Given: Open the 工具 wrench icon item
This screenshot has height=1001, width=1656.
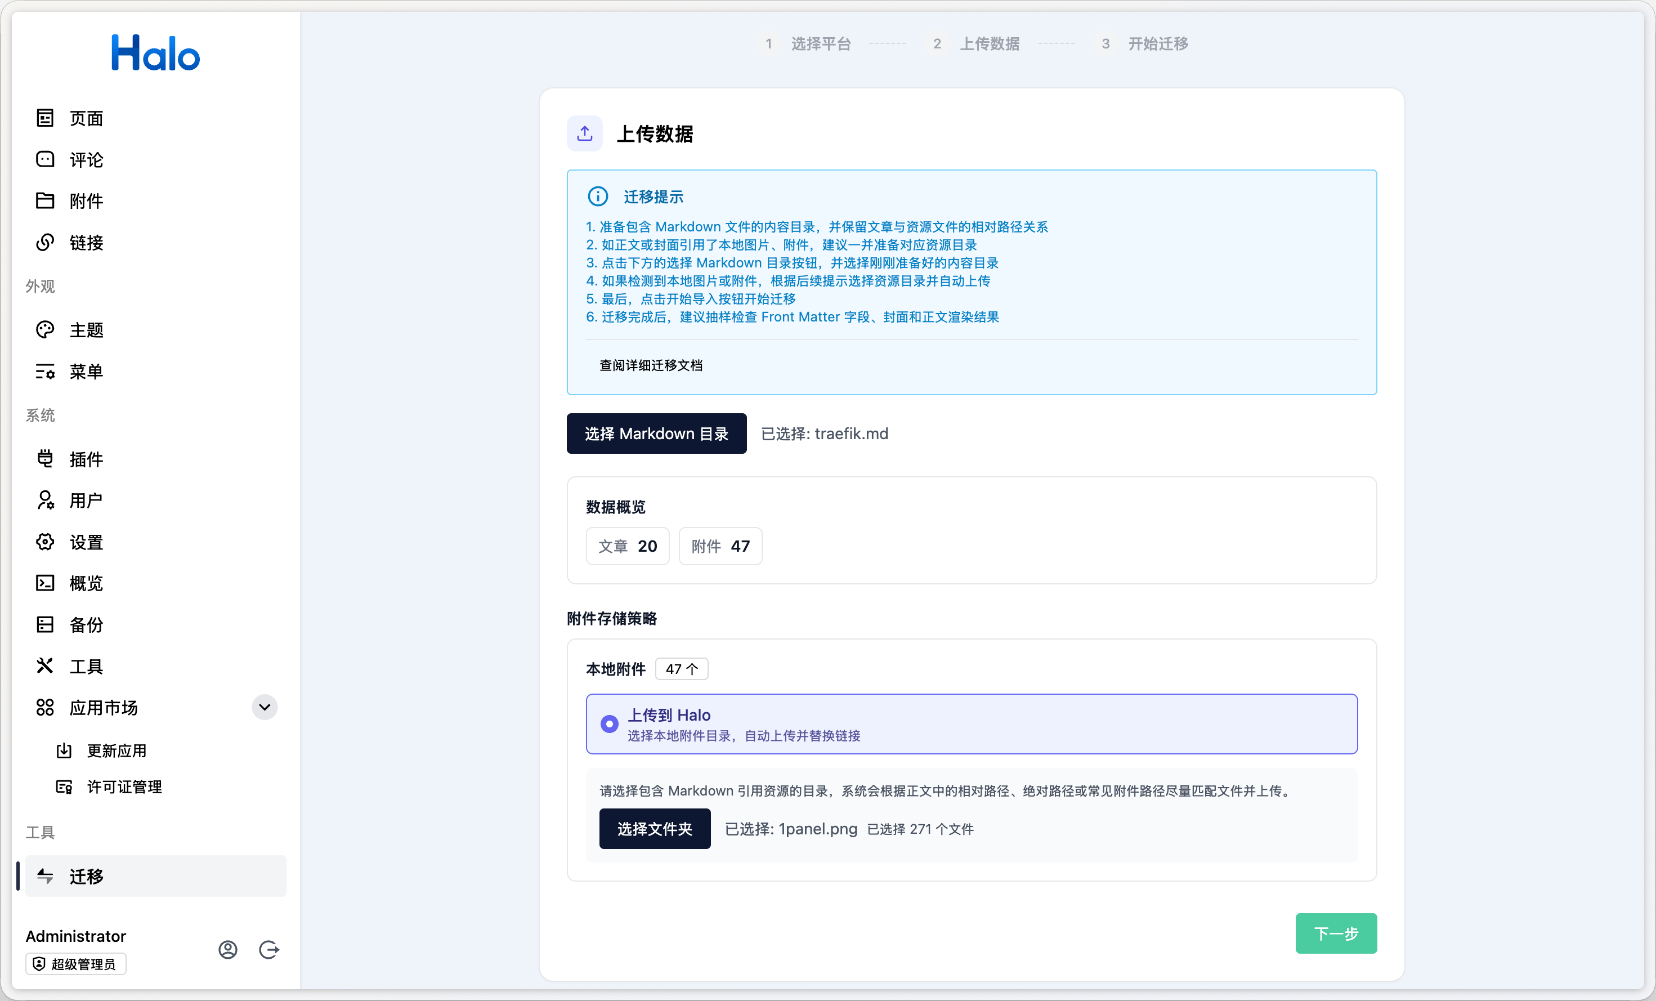Looking at the screenshot, I should point(45,666).
